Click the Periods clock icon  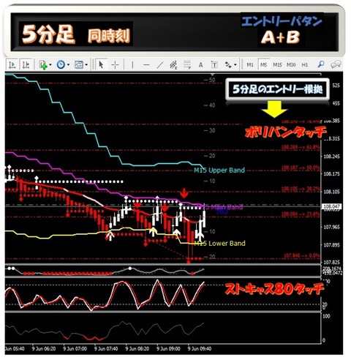coord(61,65)
